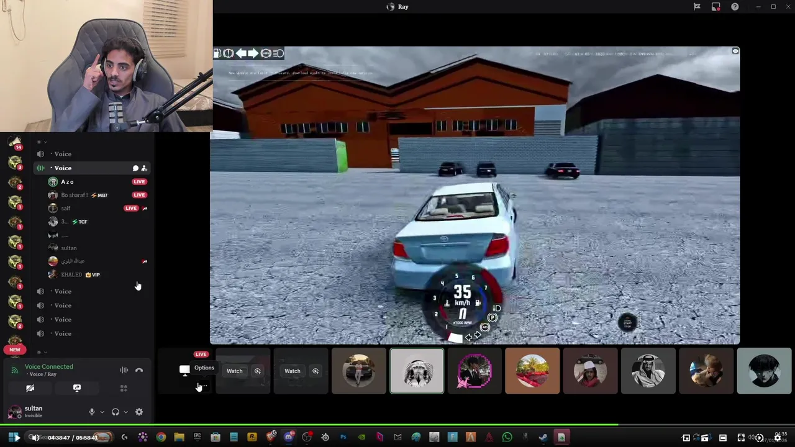
Task: Select the last participant tile on light-blue background
Action: [764, 371]
